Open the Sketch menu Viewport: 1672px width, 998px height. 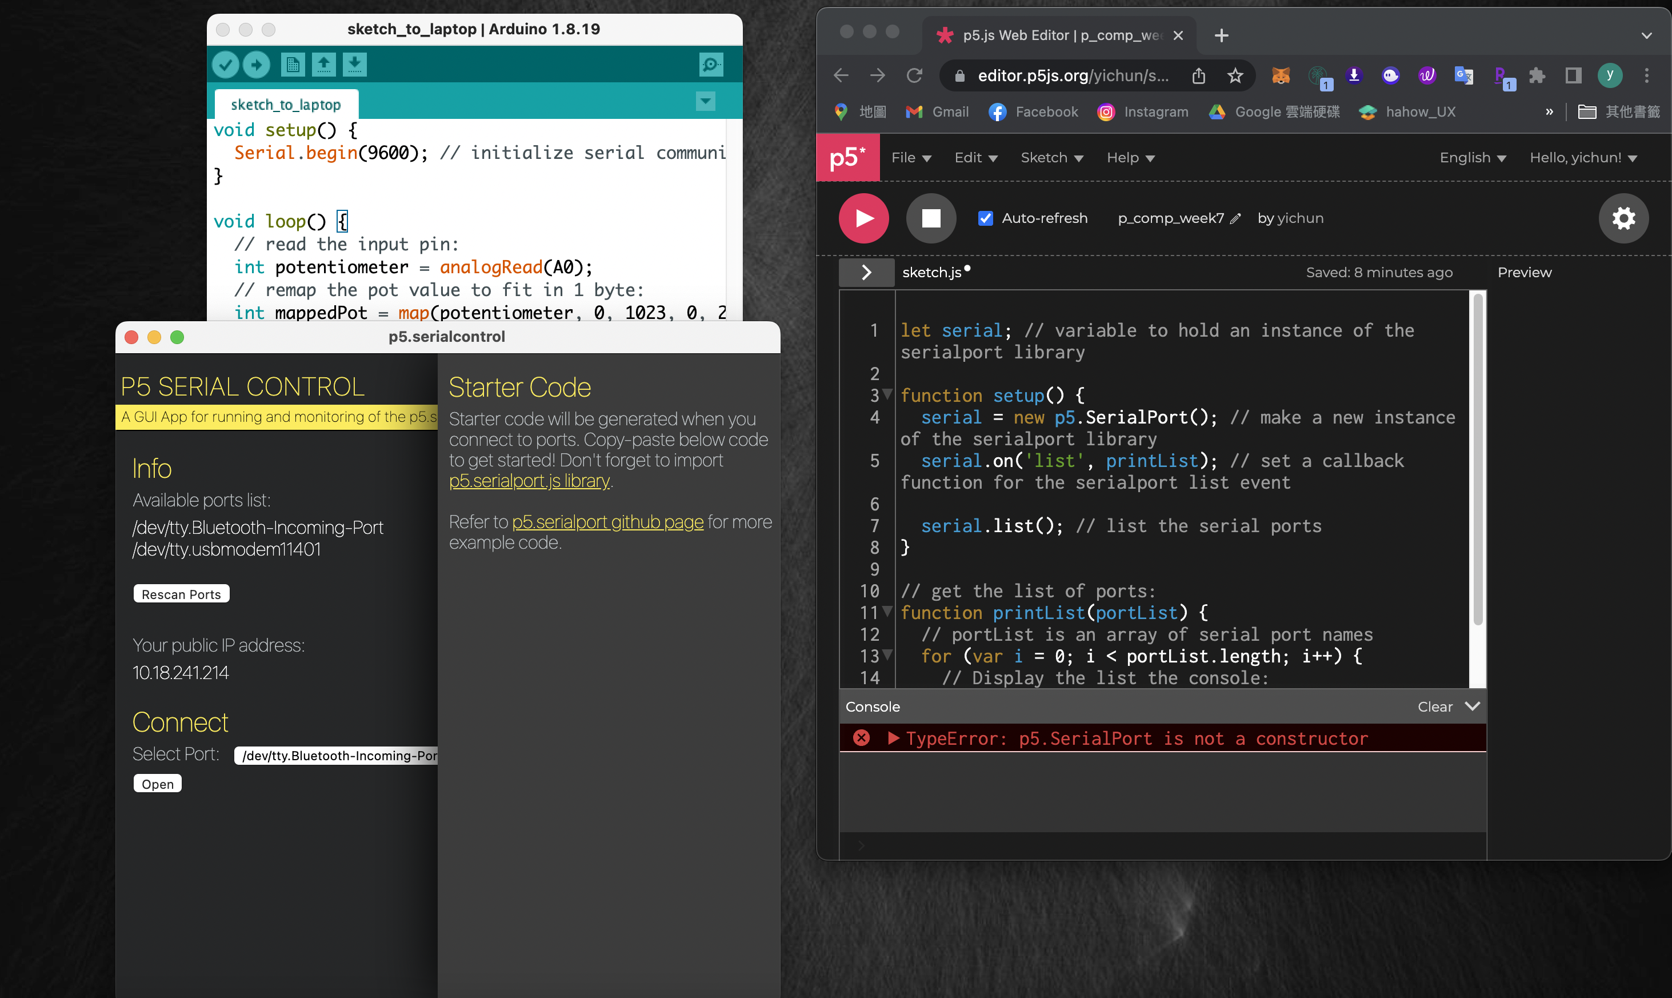[1051, 157]
